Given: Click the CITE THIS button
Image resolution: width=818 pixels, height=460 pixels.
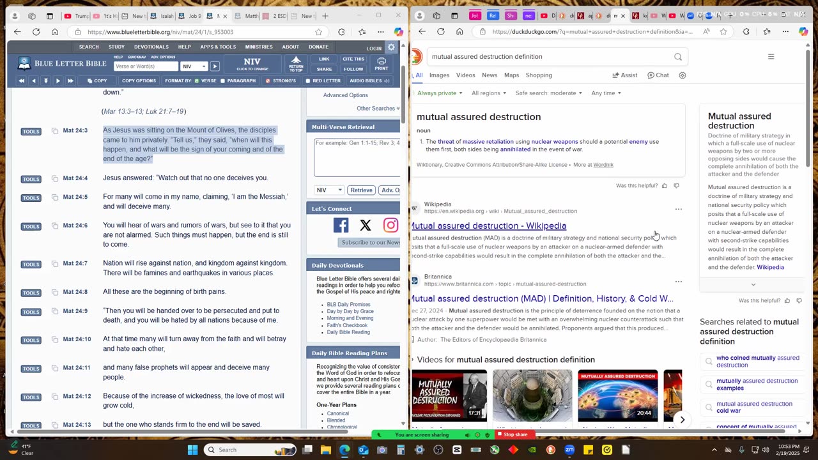Looking at the screenshot, I should coord(353,59).
